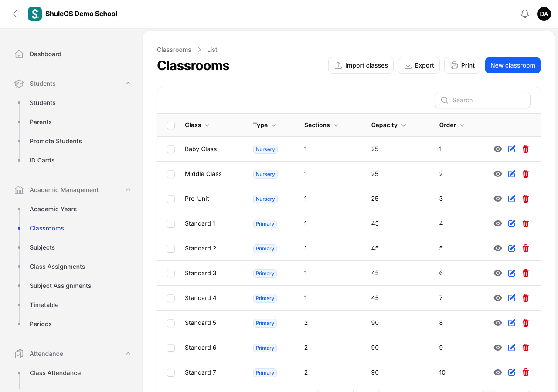
Task: Open ID Cards in the sidebar
Action: [42, 160]
